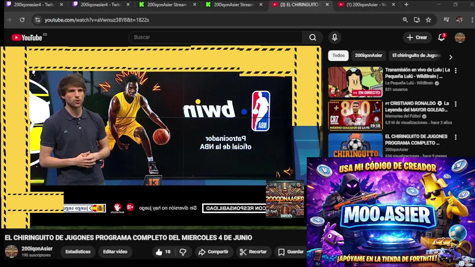The image size is (475, 267).
Task: Switch to first 200iqonAsier Stream Kick tab
Action: pyautogui.click(x=167, y=4)
